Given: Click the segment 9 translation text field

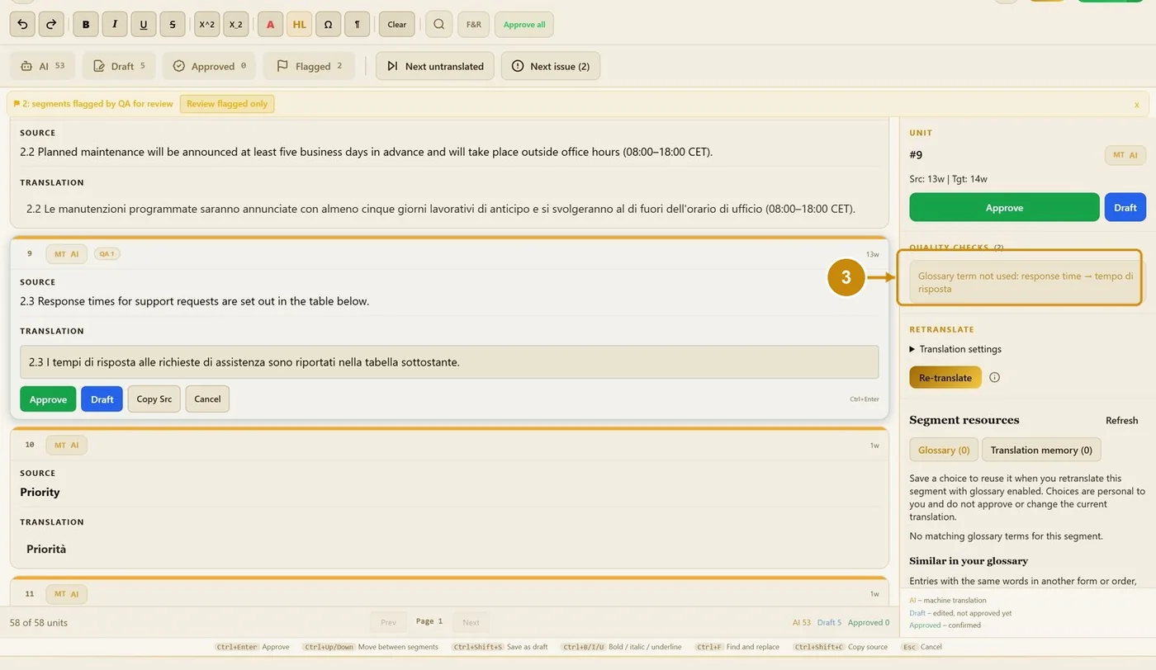Looking at the screenshot, I should (449, 362).
